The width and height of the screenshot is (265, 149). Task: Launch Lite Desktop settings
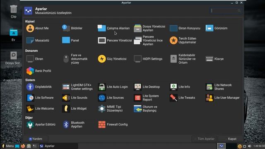[147, 87]
